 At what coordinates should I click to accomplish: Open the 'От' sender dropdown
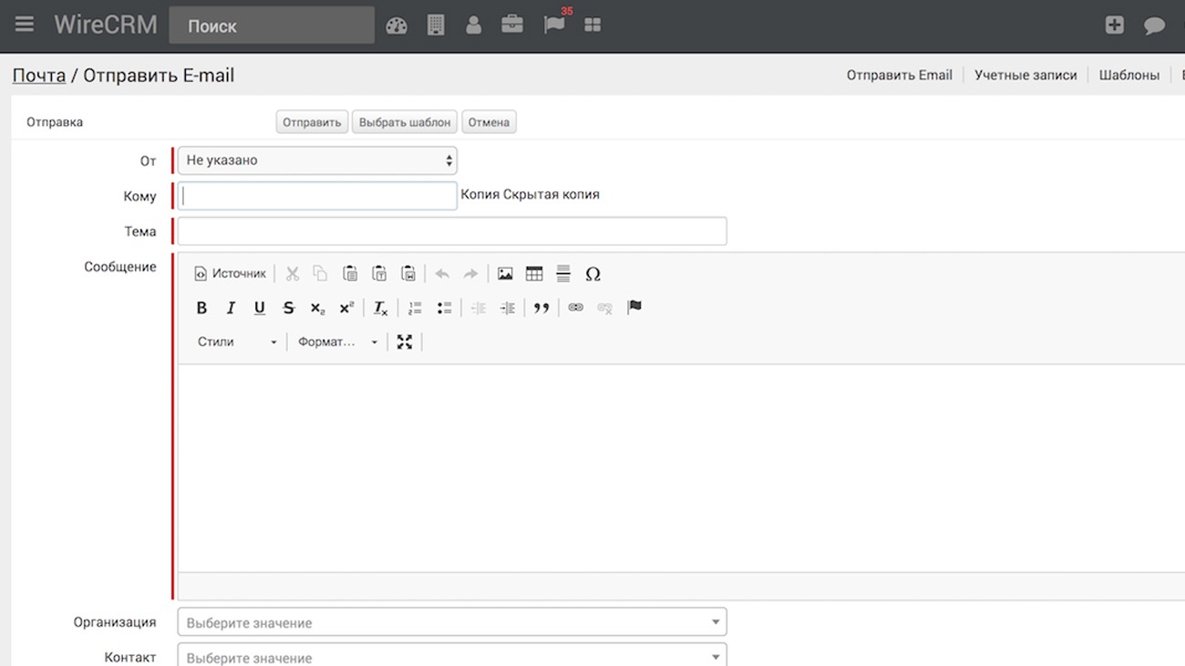point(317,160)
